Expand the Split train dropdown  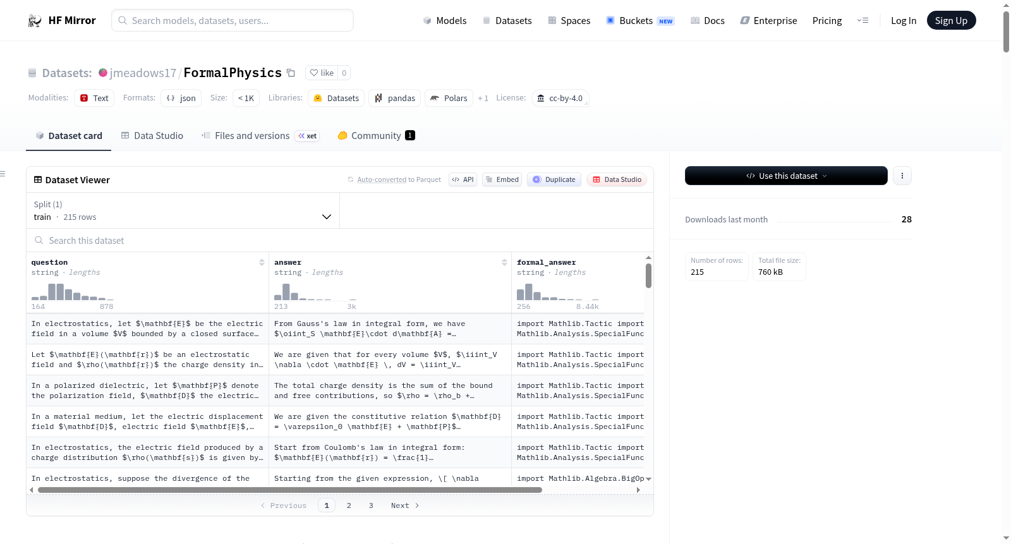[x=183, y=210]
